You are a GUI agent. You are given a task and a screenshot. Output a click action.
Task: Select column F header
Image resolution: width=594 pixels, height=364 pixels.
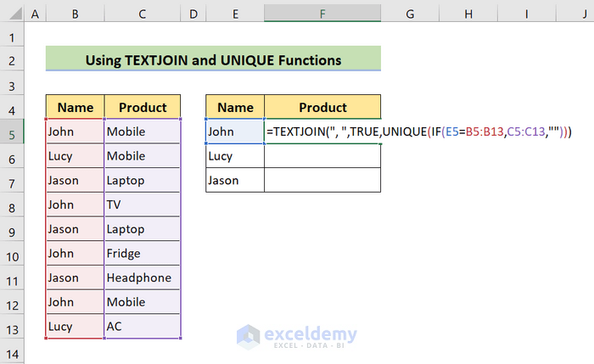[322, 14]
